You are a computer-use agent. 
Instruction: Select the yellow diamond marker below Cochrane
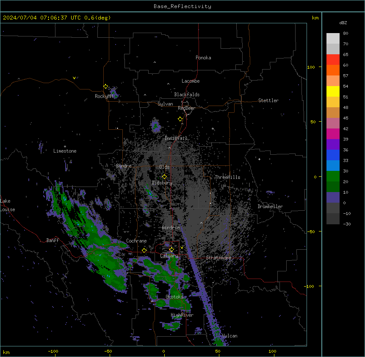(x=144, y=251)
